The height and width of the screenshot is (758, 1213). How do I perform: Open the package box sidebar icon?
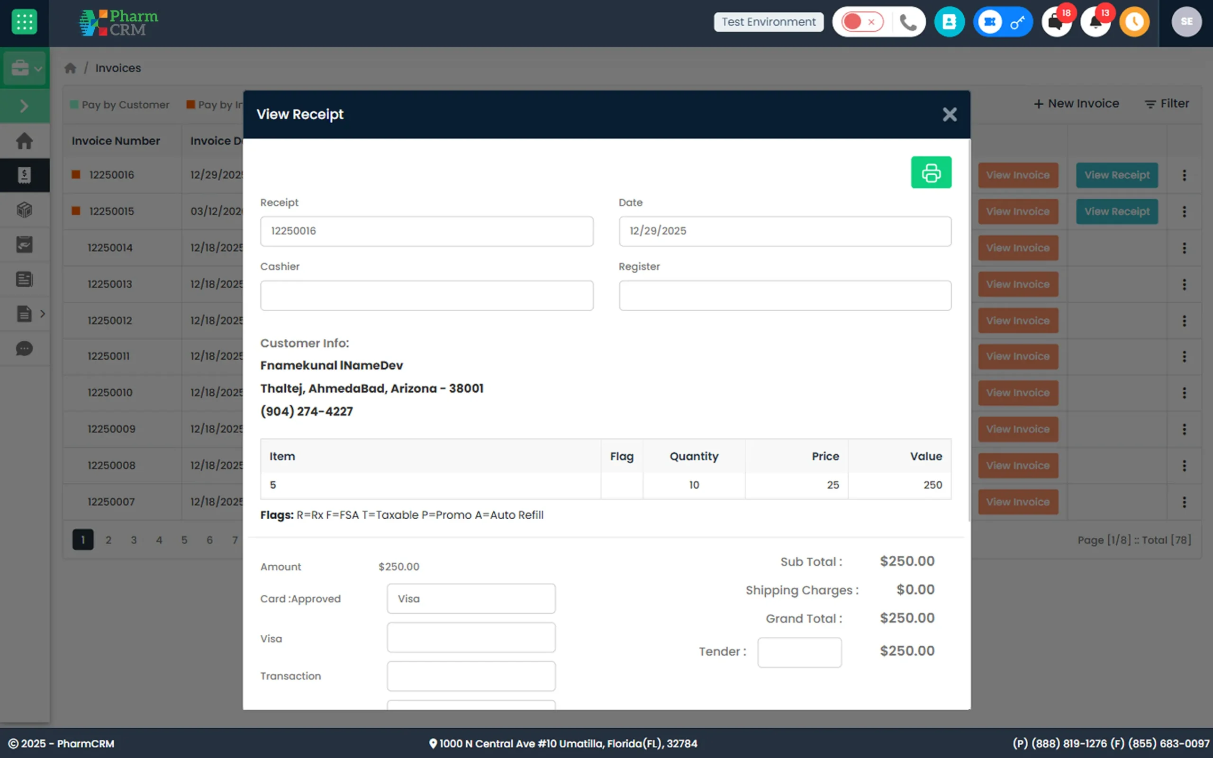24,210
